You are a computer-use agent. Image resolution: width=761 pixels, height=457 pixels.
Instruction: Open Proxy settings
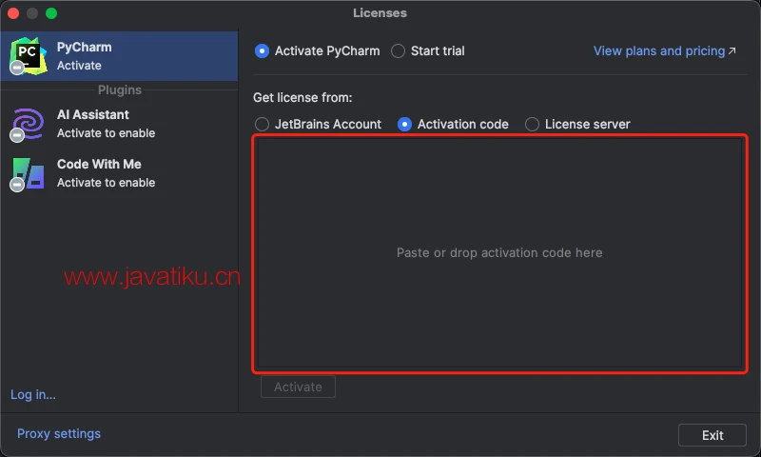59,434
